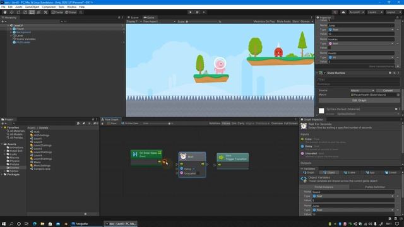The width and height of the screenshot is (404, 227).
Task: Open the Free Aspect dropdown
Action: coord(159,21)
